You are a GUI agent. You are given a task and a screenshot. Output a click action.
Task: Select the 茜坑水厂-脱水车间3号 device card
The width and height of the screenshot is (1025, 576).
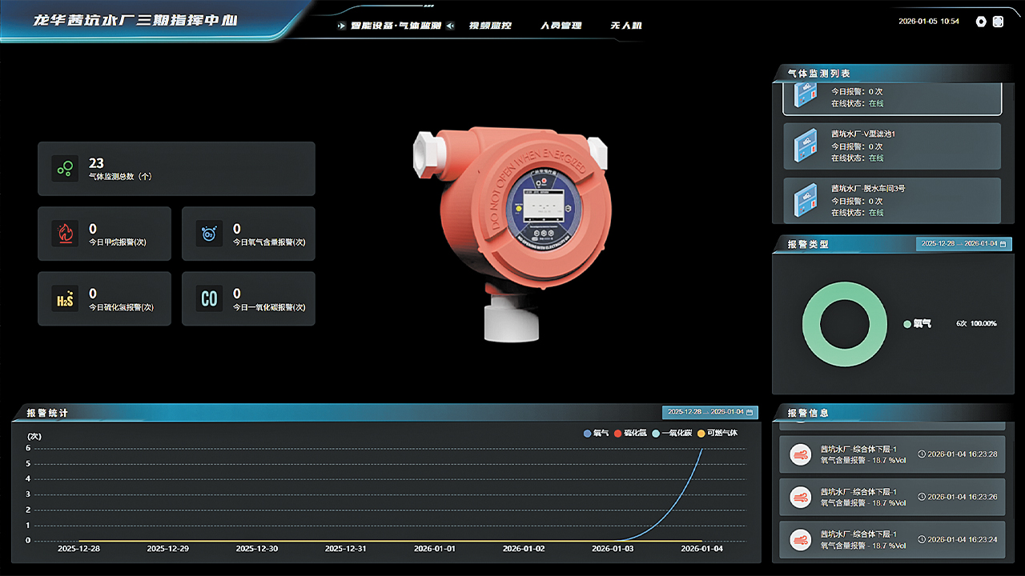(x=892, y=200)
